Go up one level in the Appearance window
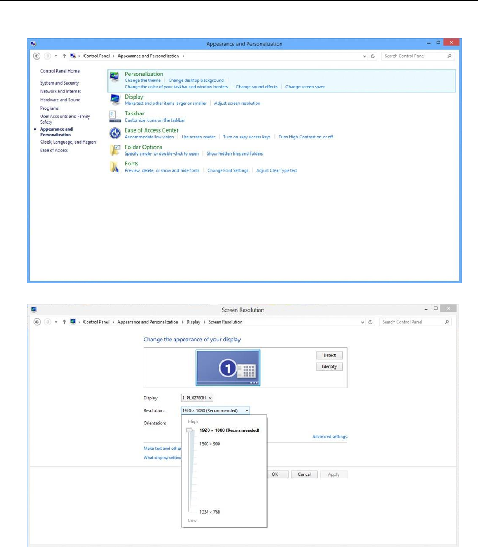The image size is (478, 547). pyautogui.click(x=64, y=56)
